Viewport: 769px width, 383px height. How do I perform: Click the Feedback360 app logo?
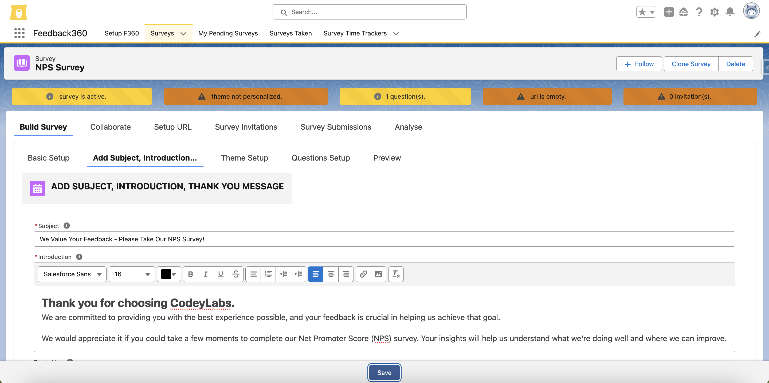pyautogui.click(x=18, y=12)
